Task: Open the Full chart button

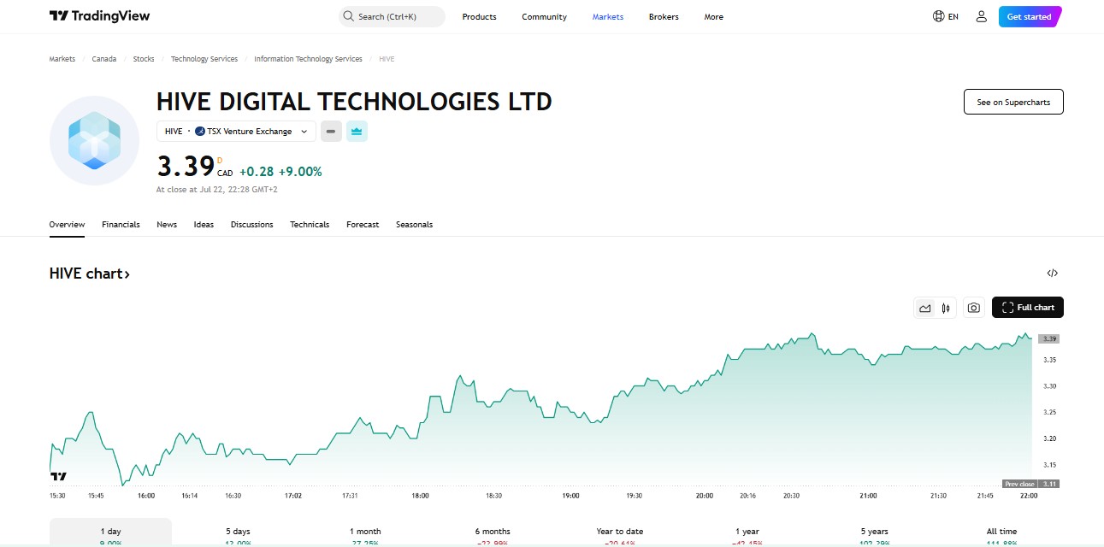Action: pyautogui.click(x=1028, y=308)
